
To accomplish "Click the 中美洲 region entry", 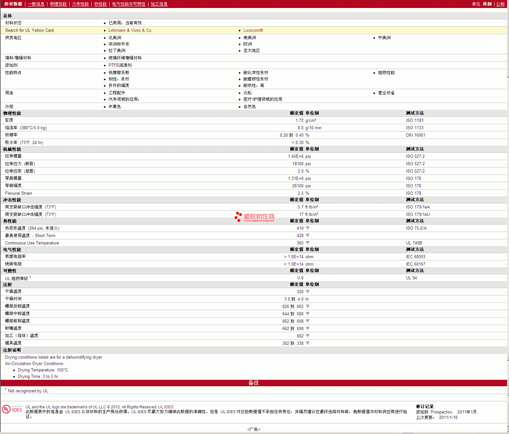I will tap(384, 38).
